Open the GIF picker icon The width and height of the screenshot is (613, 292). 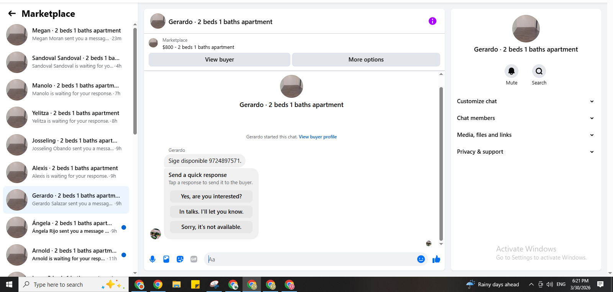[x=194, y=259]
